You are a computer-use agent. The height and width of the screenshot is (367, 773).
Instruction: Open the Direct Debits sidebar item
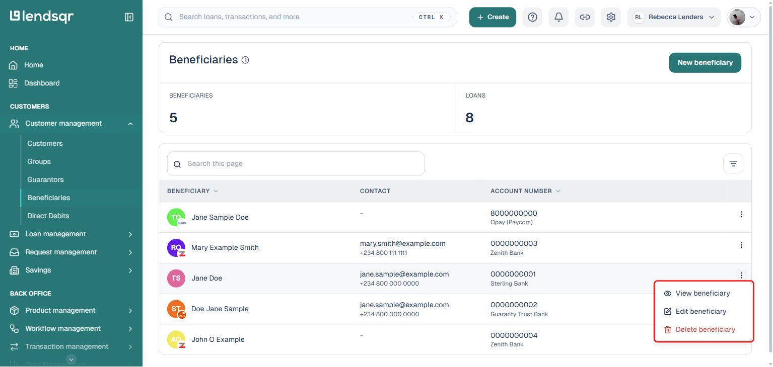click(x=48, y=216)
